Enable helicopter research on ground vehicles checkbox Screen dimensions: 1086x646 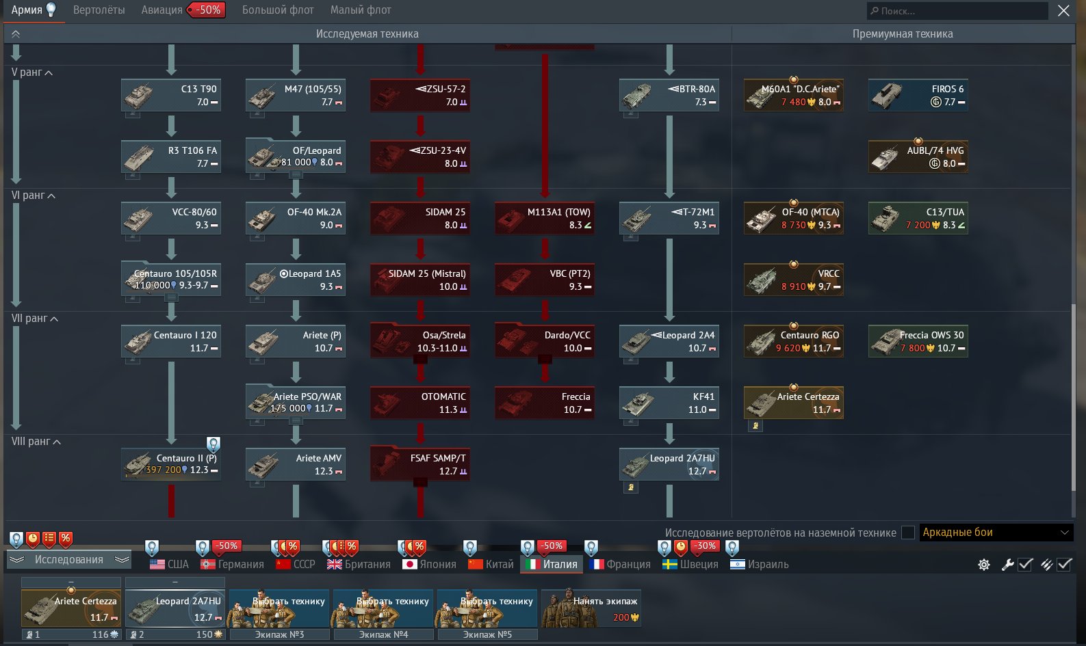(x=908, y=533)
